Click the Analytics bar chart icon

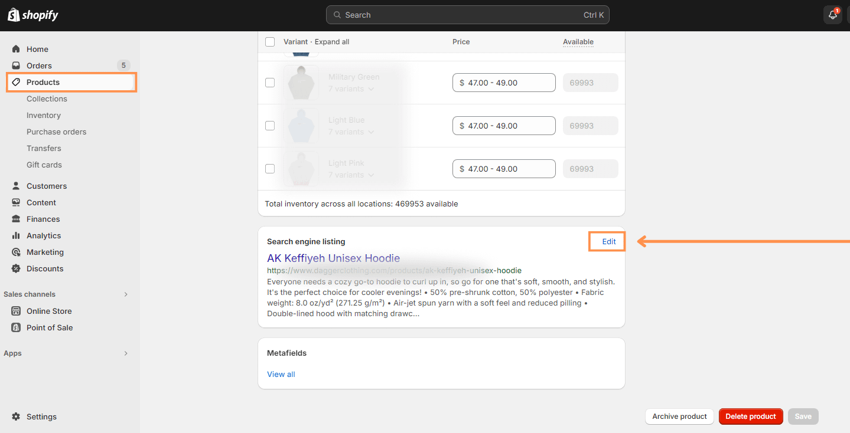pos(16,235)
